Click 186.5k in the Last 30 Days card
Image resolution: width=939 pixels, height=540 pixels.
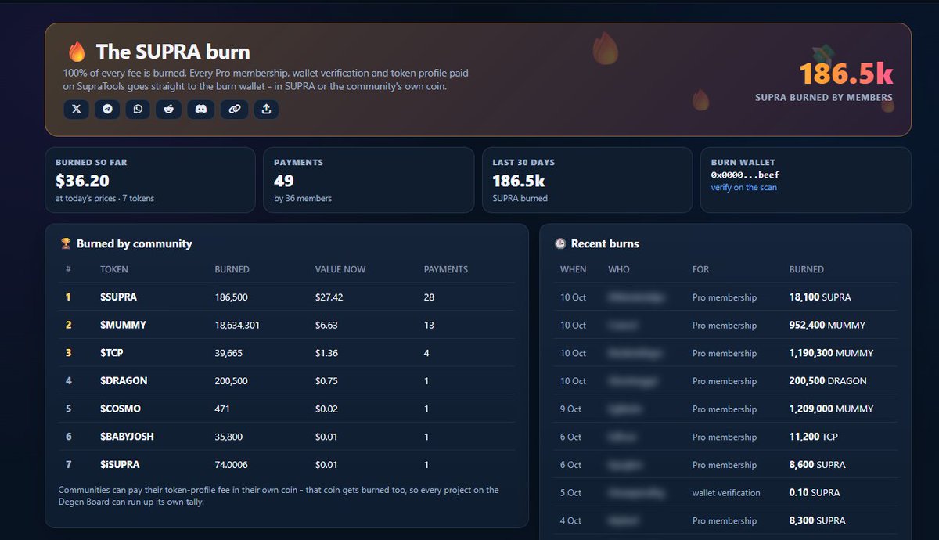519,182
